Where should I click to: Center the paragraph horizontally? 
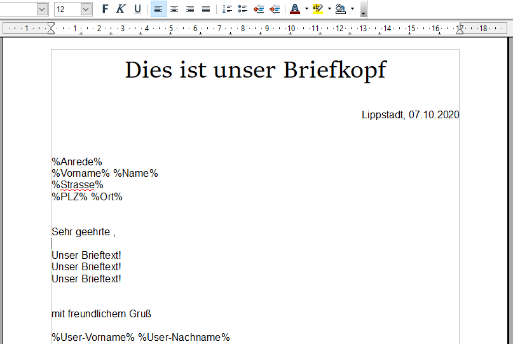click(174, 9)
